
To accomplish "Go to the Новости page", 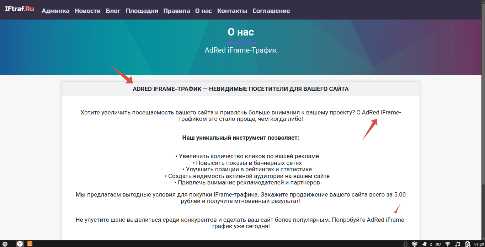I will click(87, 11).
